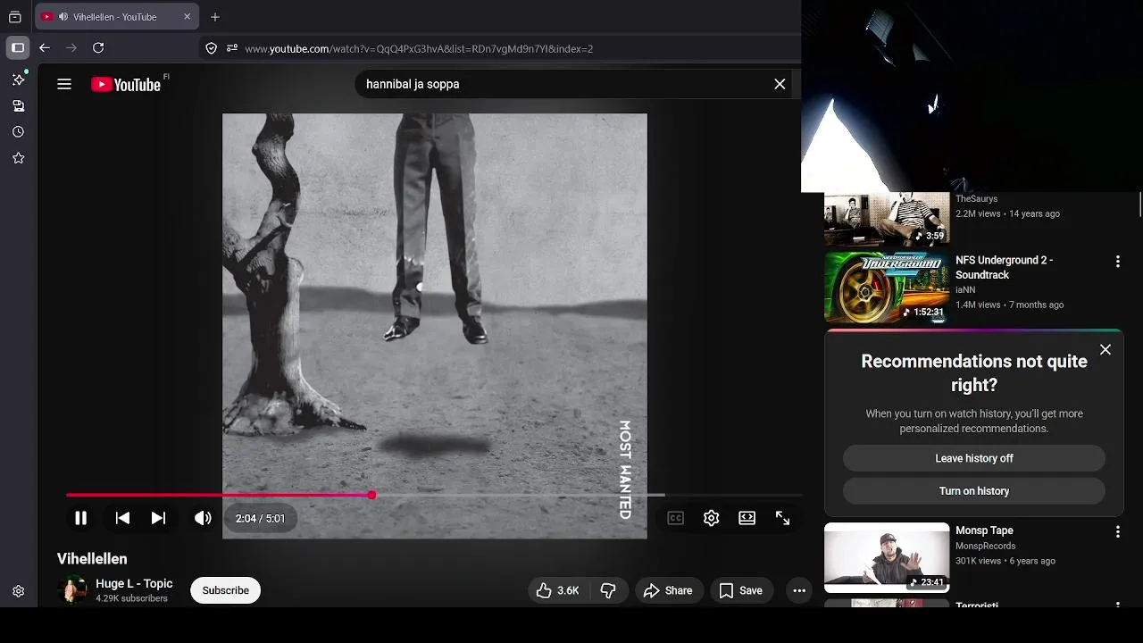Mute tab via speaker icon
Screen dimensions: 1143x643
[x=63, y=17]
